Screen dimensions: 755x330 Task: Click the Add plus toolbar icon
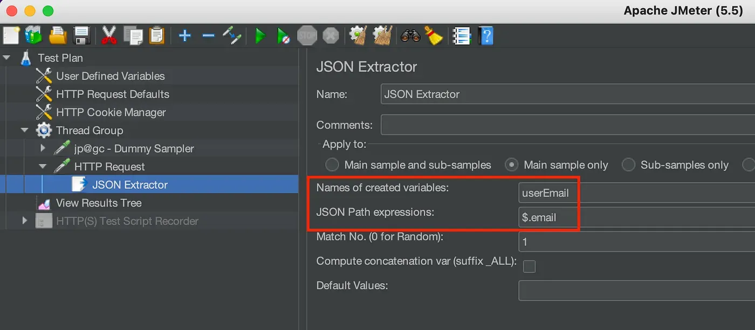click(185, 36)
